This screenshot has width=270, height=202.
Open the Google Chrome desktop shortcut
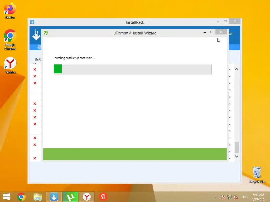tap(10, 40)
